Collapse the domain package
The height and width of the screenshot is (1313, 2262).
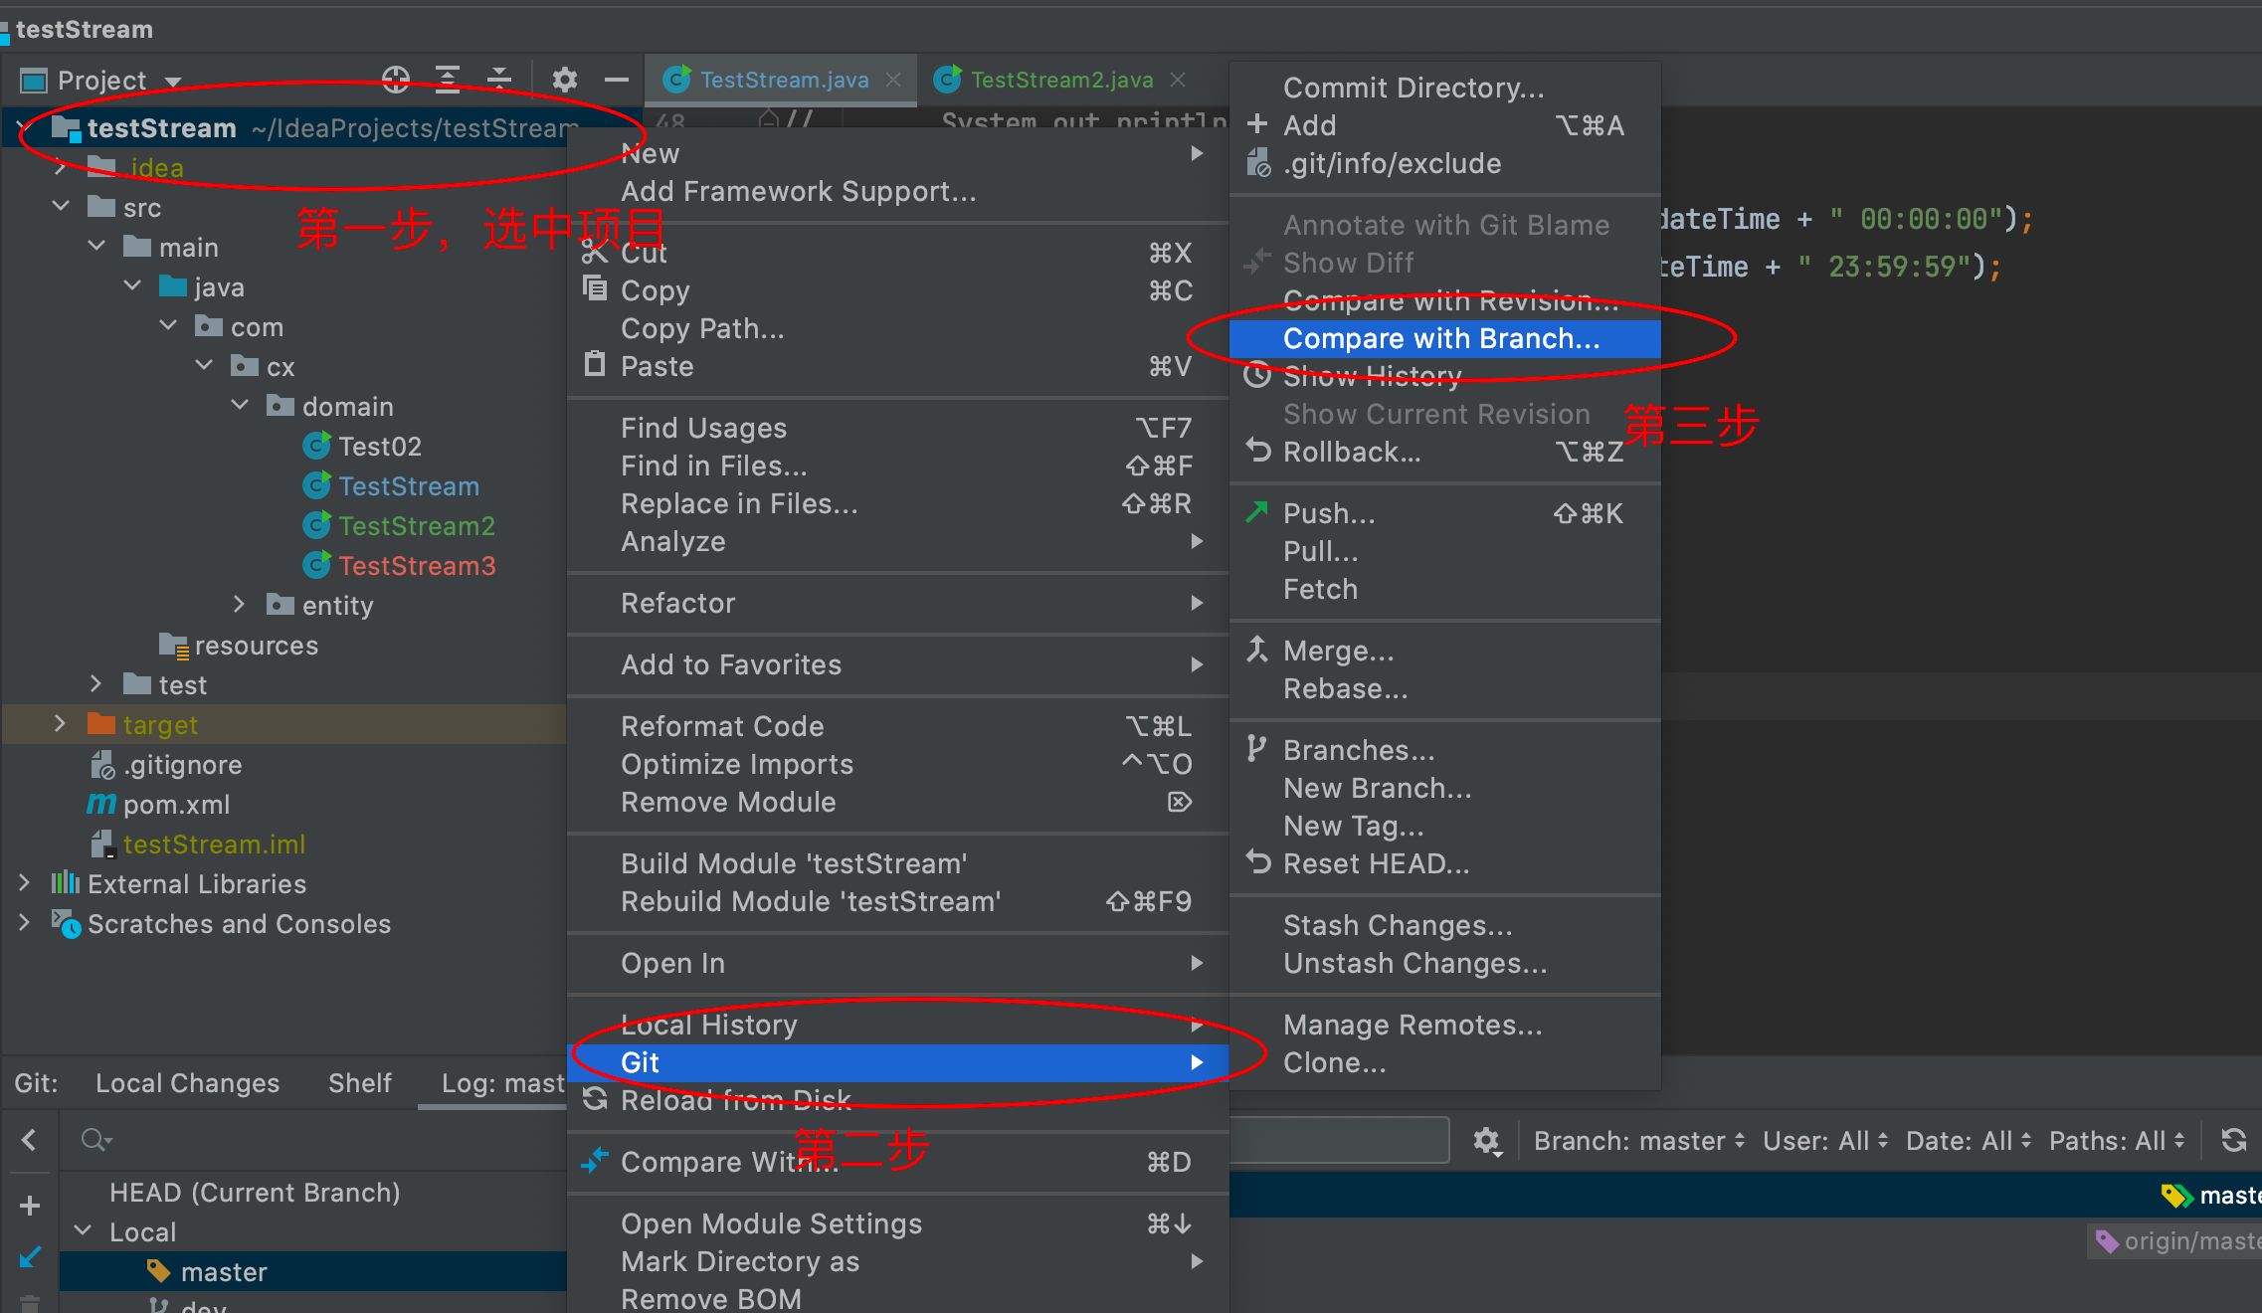[x=240, y=405]
